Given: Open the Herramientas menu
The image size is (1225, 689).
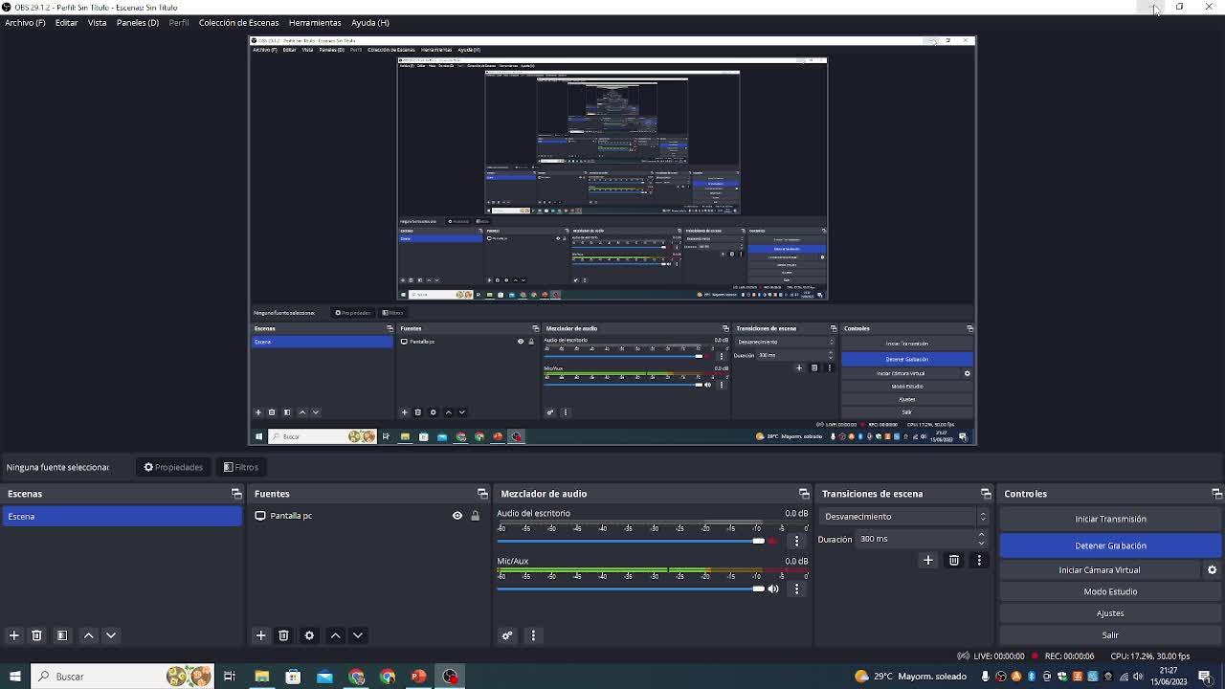Looking at the screenshot, I should pos(314,22).
